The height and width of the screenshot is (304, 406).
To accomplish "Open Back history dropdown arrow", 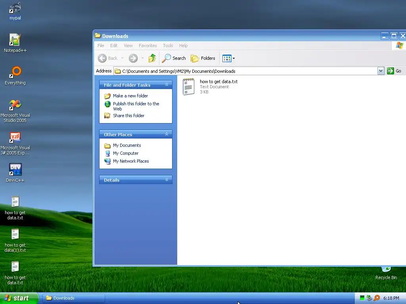I will click(122, 58).
